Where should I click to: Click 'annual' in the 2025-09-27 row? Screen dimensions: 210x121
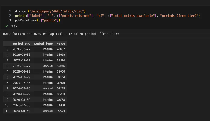coord(48,66)
